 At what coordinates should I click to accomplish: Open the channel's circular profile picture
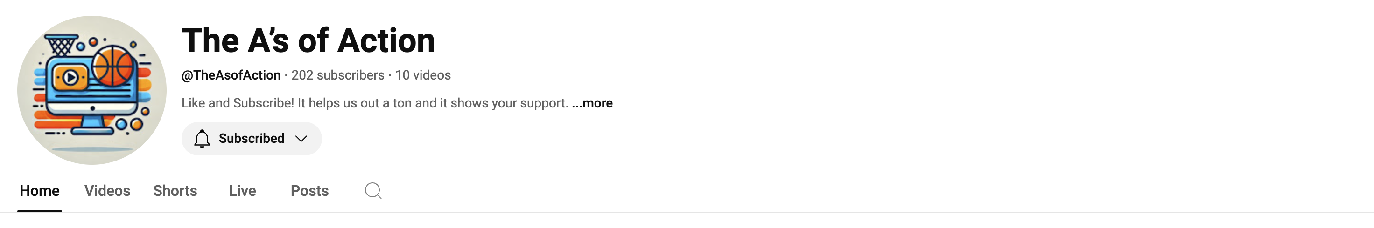(92, 90)
